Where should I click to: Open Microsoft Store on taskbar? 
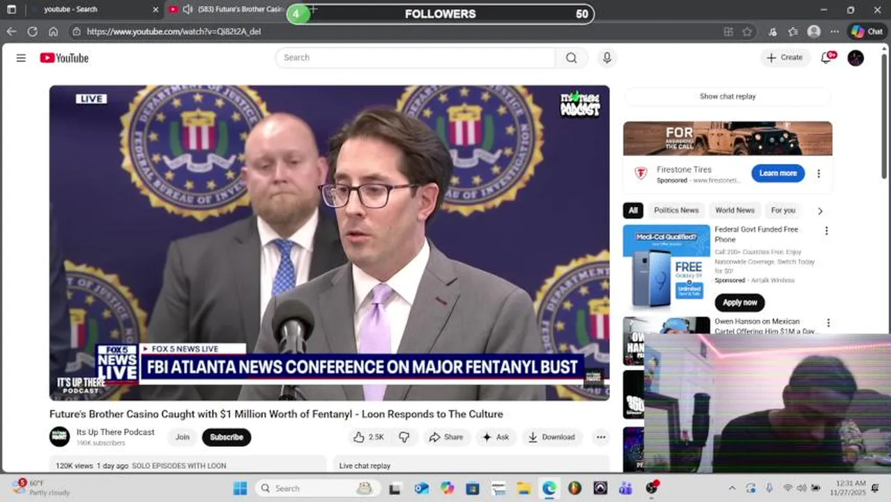click(473, 488)
